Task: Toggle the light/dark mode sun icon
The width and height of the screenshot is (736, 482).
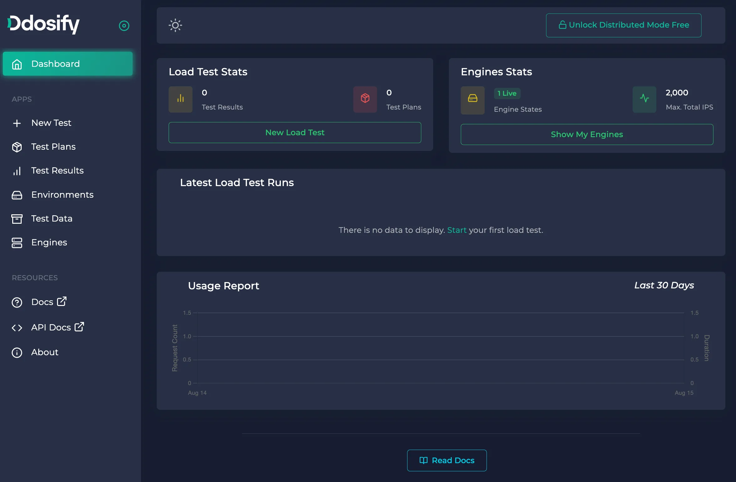Action: point(176,25)
